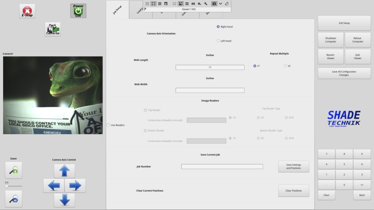Tap keypad number 3
This screenshot has height=210, width=374.
(362, 175)
